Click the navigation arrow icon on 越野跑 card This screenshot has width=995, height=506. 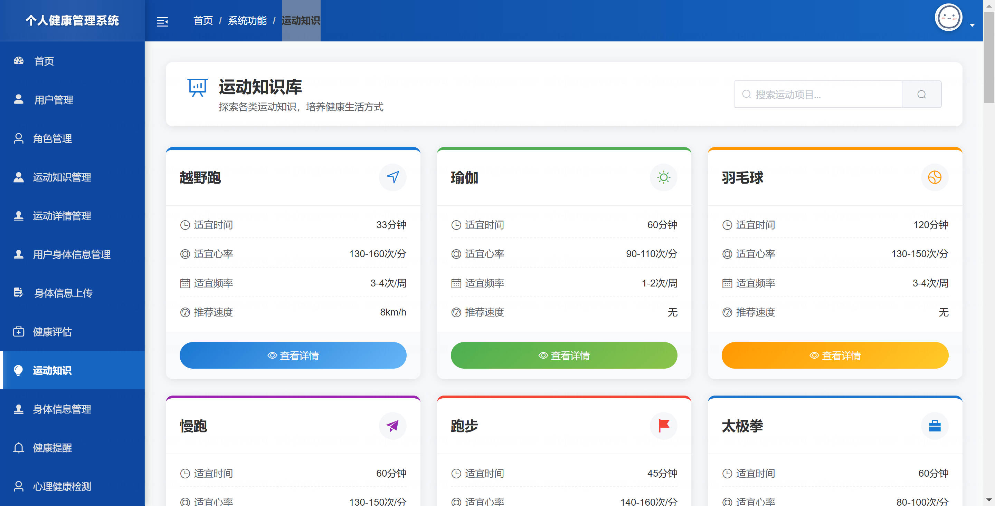coord(392,177)
